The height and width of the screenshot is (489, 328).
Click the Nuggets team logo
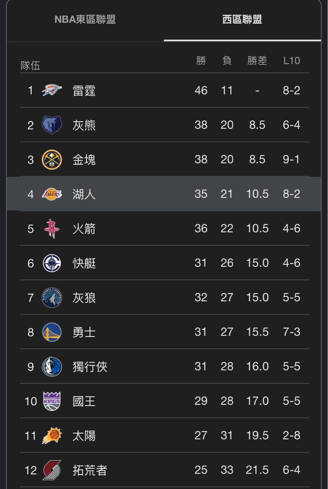51,159
